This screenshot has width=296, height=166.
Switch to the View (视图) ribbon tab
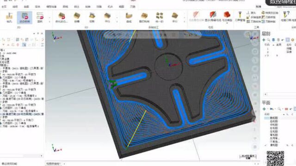click(x=121, y=6)
